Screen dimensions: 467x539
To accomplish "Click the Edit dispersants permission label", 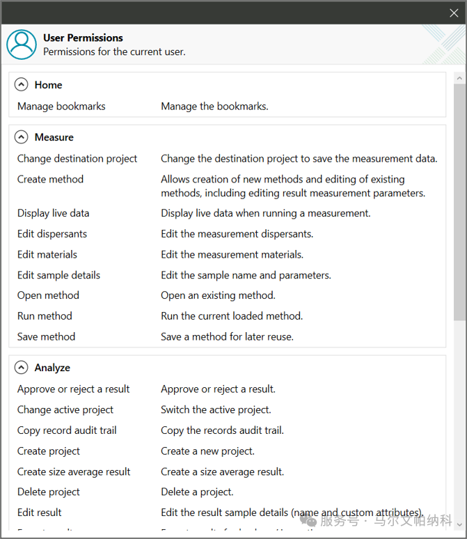I will 52,234.
